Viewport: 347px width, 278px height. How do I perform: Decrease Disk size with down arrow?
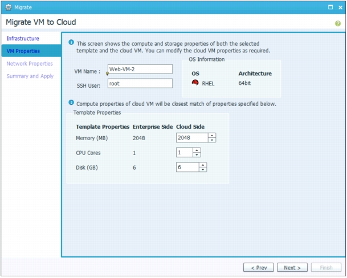coord(203,170)
